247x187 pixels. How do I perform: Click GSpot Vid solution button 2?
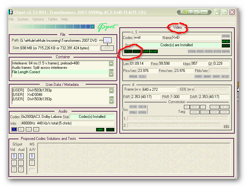(14, 163)
